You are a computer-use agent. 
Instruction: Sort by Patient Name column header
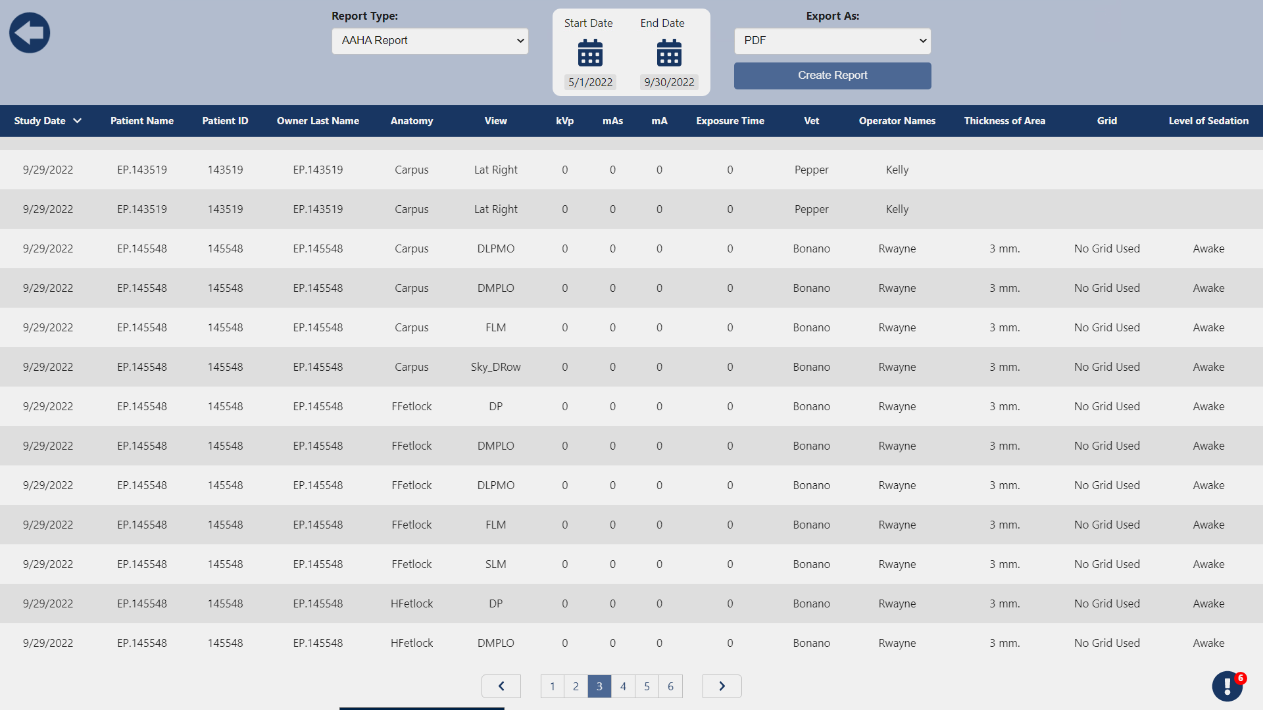[x=142, y=121]
